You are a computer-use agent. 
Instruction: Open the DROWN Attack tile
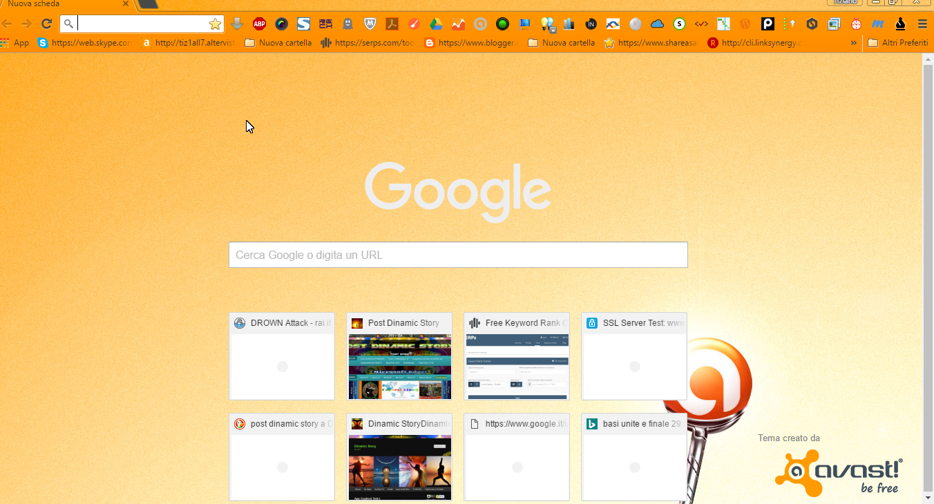click(282, 356)
